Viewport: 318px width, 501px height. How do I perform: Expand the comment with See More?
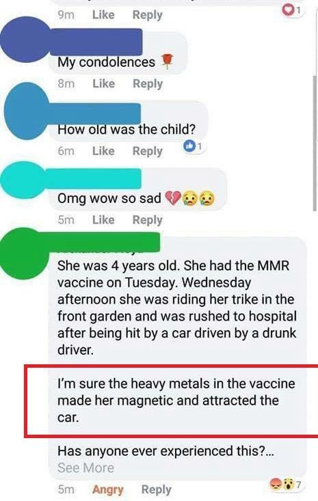point(86,468)
